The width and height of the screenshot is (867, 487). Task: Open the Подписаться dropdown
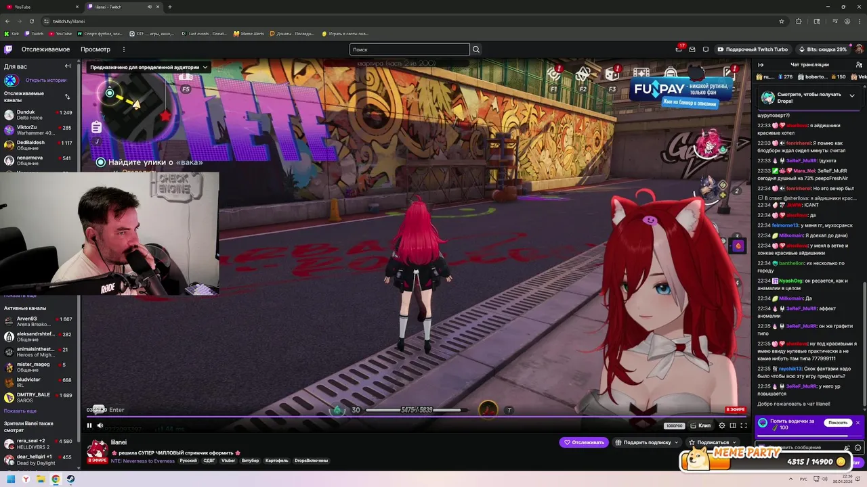712,442
